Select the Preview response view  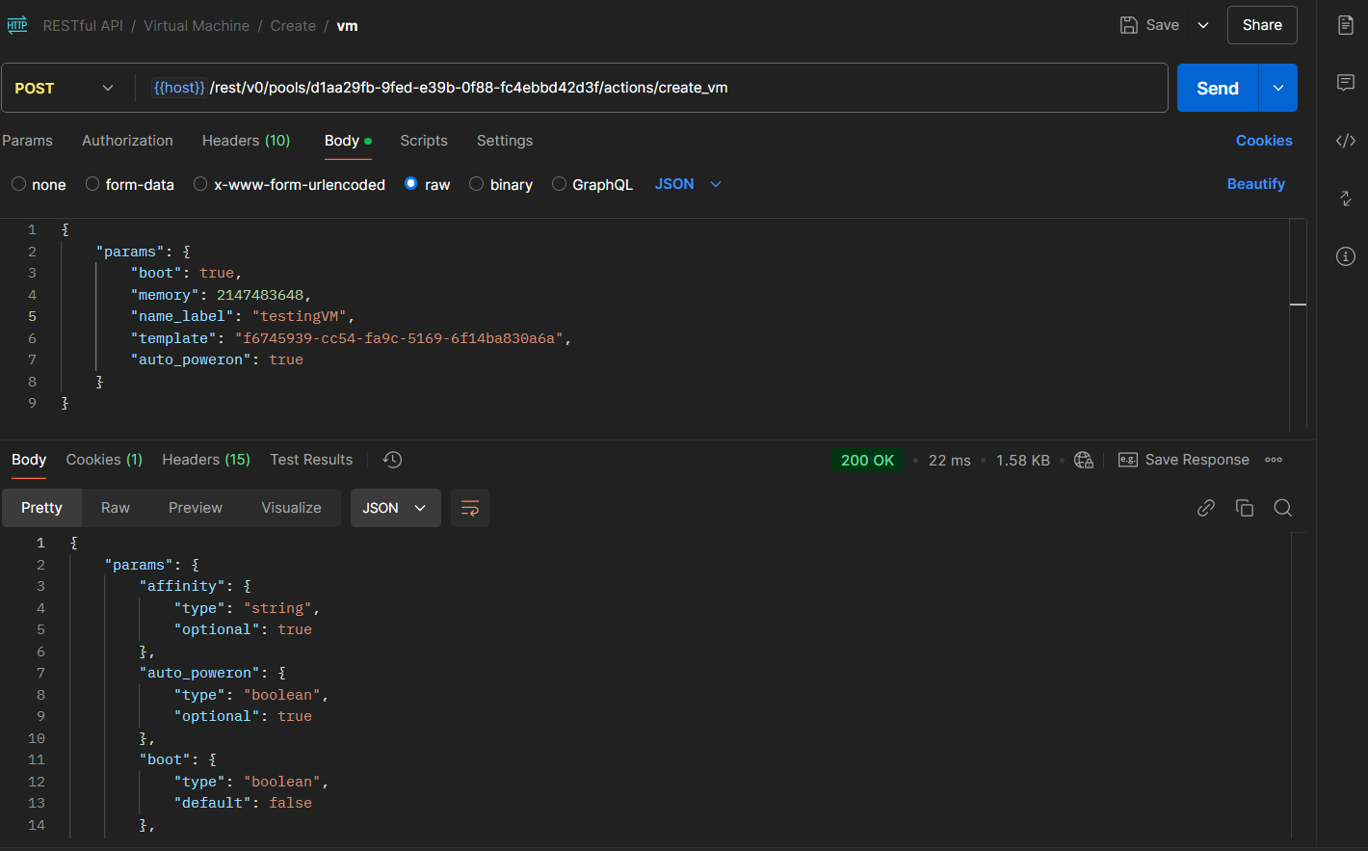tap(196, 508)
